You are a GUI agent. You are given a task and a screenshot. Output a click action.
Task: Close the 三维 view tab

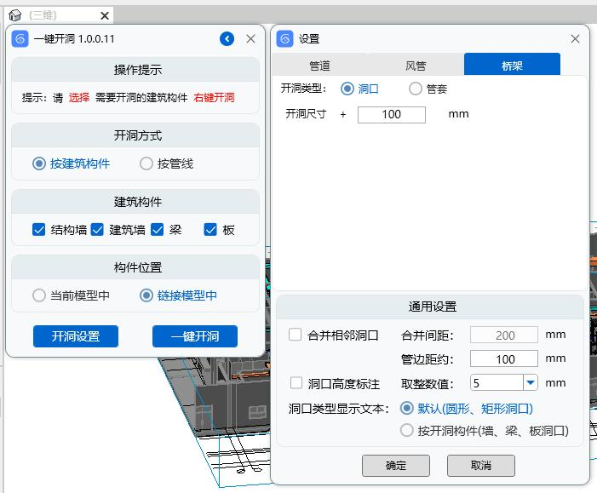coord(104,15)
